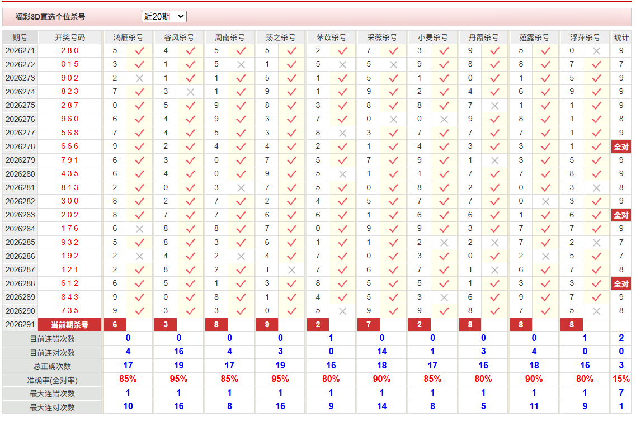Click the 荡之杀号 current pick badge 9
The image size is (636, 421).
coord(267,324)
